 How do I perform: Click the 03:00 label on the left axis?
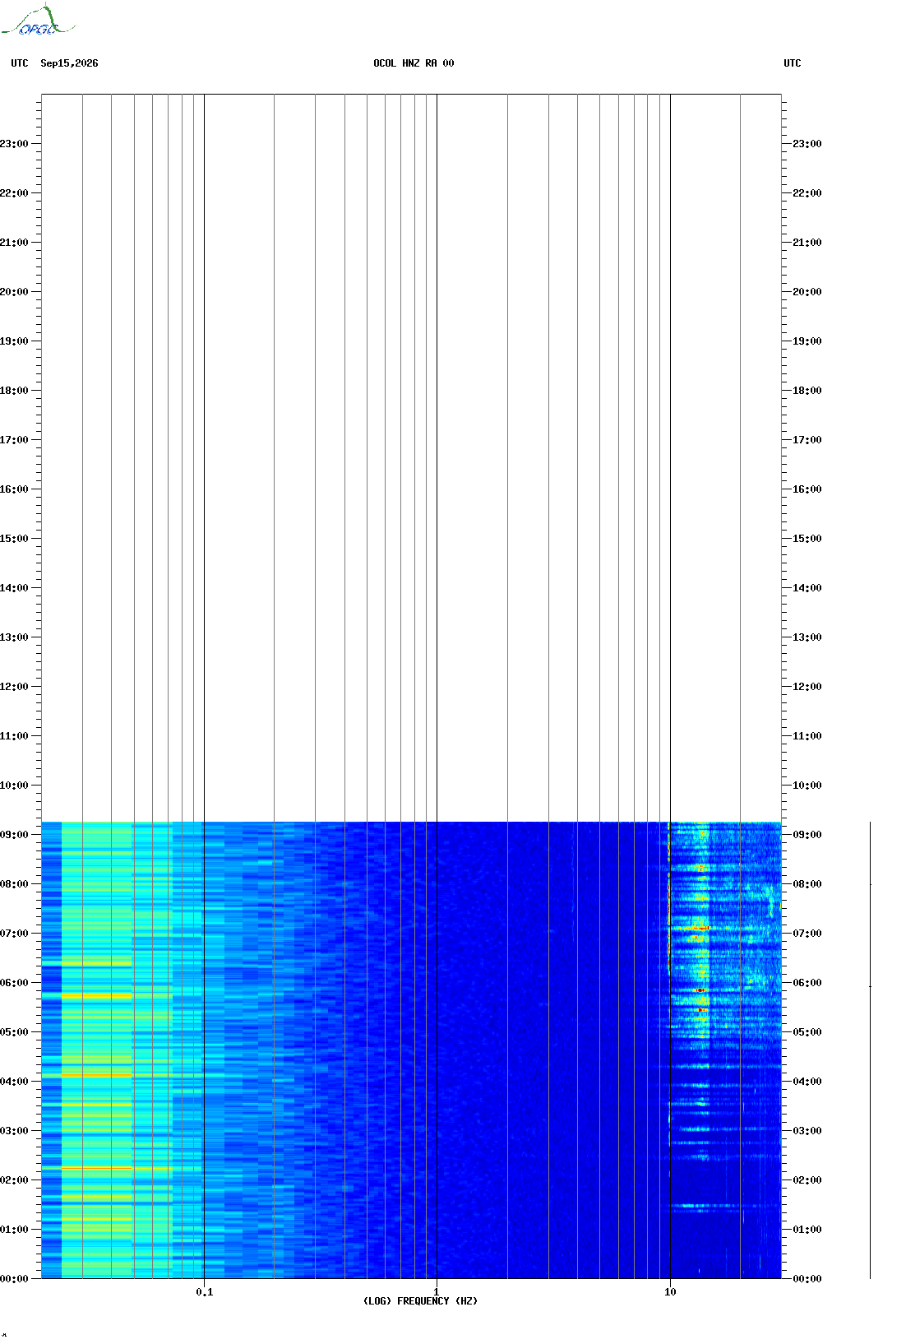(14, 1131)
